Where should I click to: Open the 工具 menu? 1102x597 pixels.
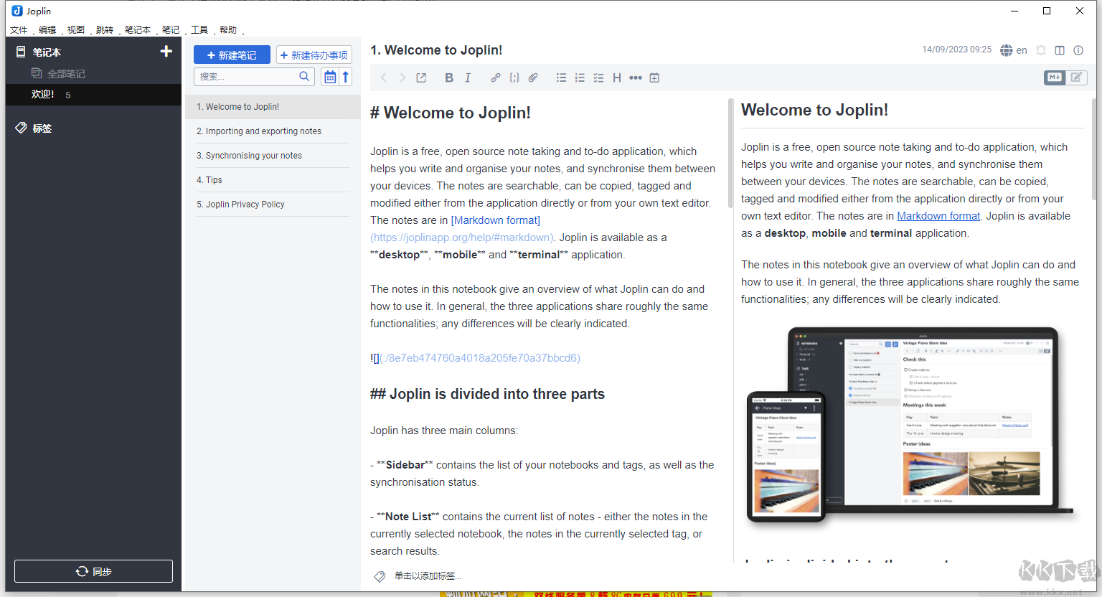point(199,29)
